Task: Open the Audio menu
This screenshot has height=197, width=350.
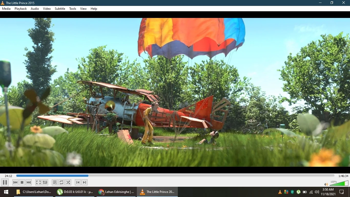Action: [35, 9]
